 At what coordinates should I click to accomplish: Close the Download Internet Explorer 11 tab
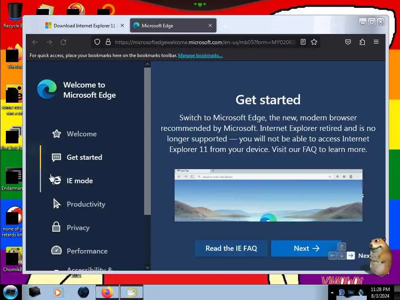pos(122,25)
